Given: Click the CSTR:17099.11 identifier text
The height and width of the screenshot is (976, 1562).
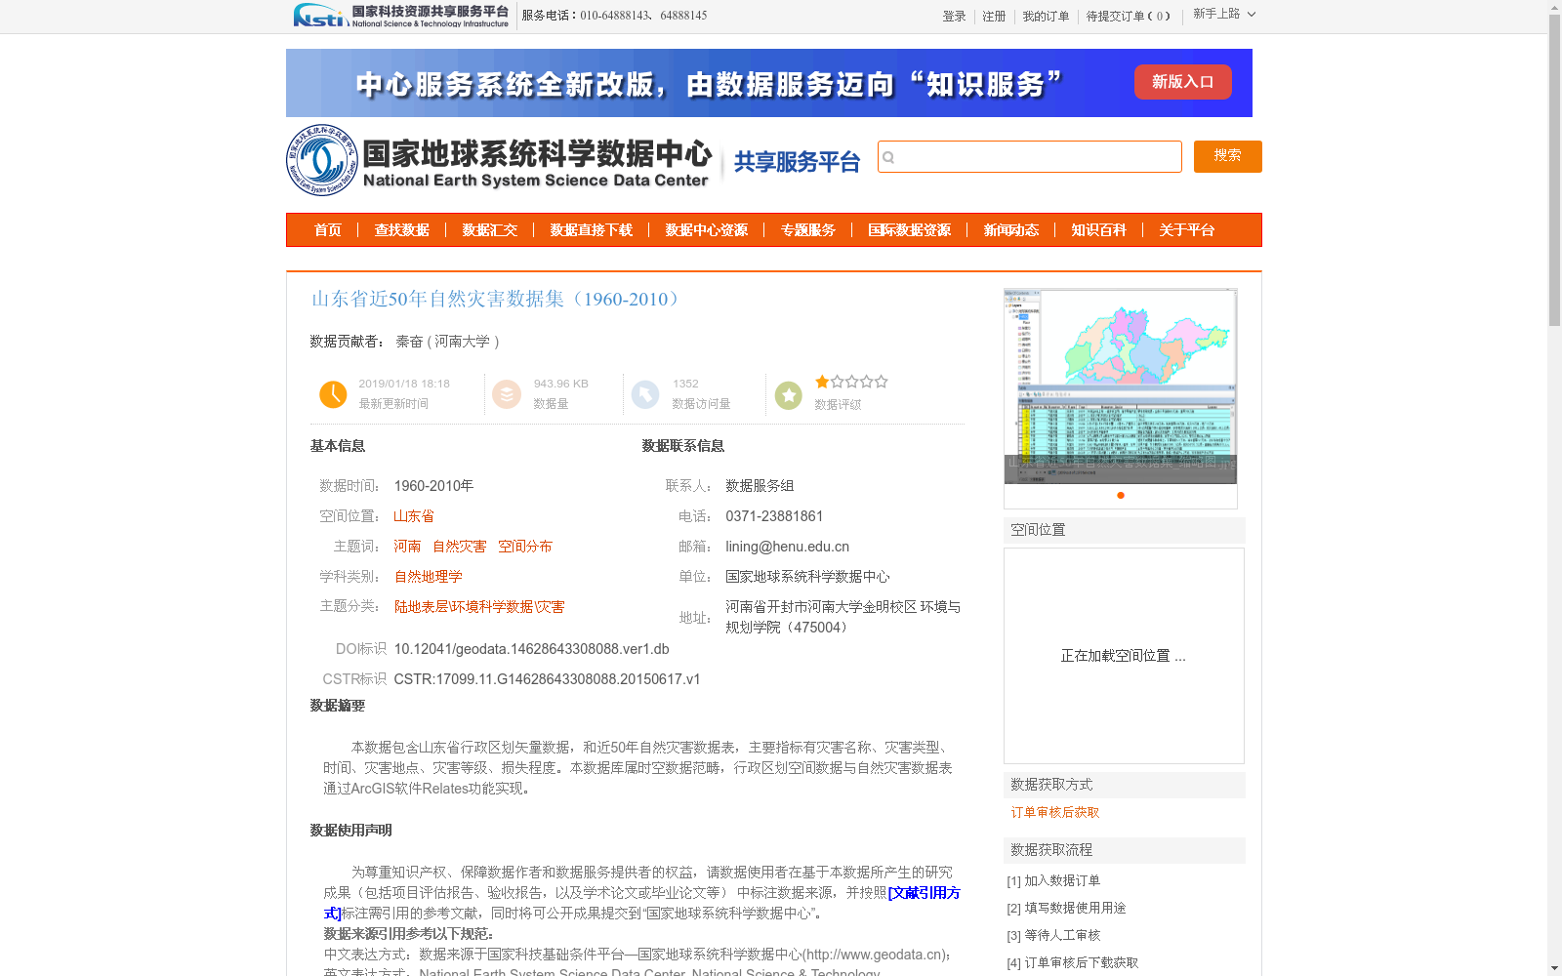Looking at the screenshot, I should 547,679.
